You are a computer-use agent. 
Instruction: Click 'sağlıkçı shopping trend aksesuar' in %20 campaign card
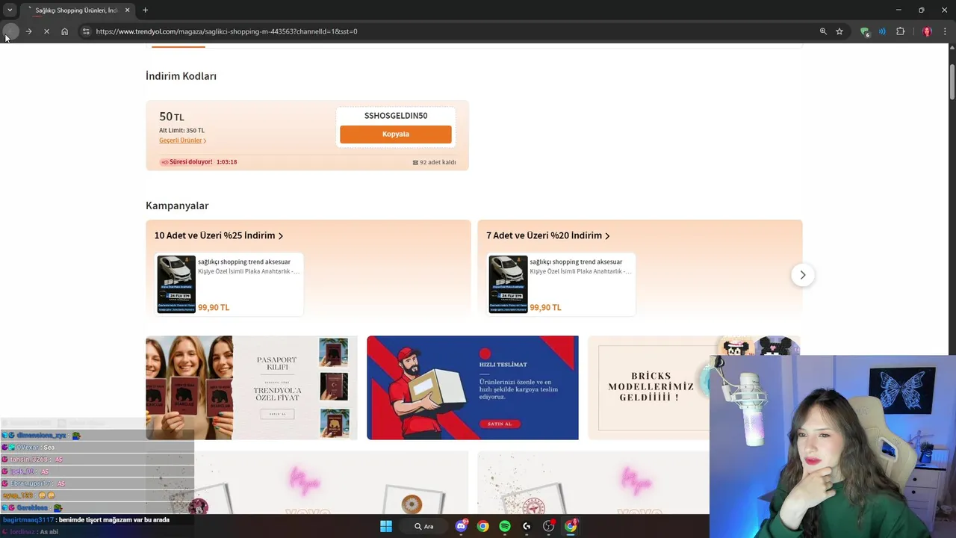(x=576, y=262)
